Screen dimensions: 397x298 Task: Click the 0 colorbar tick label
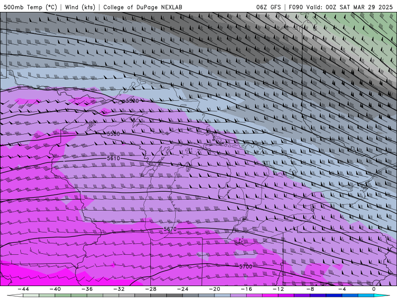(374, 289)
